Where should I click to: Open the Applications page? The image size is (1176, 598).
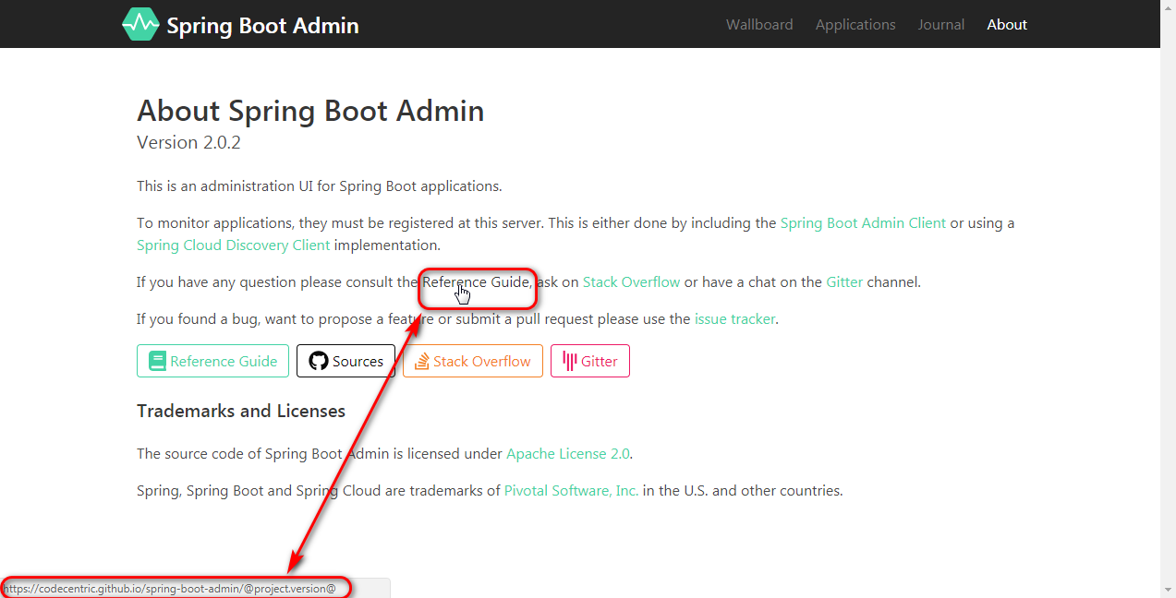855,24
